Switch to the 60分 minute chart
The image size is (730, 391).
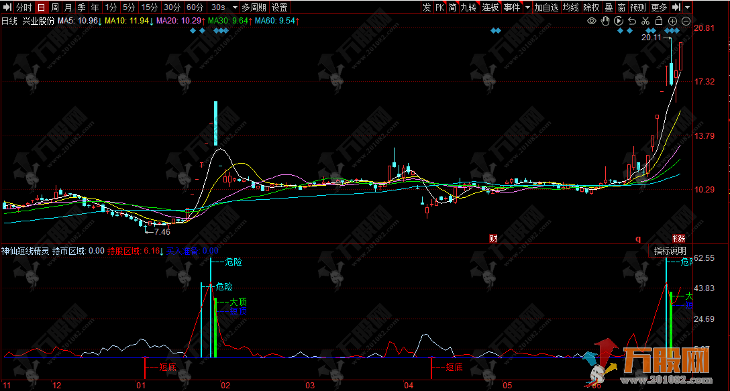pos(195,7)
